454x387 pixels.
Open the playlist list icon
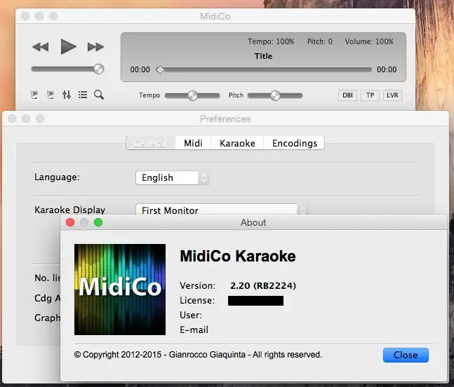point(83,95)
